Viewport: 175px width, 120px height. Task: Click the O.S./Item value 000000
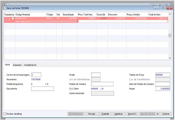[94, 89]
